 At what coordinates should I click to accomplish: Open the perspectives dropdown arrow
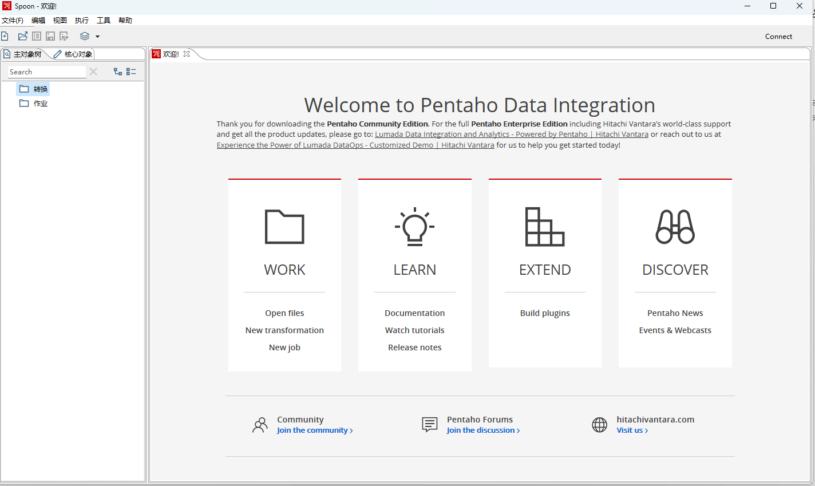[97, 37]
